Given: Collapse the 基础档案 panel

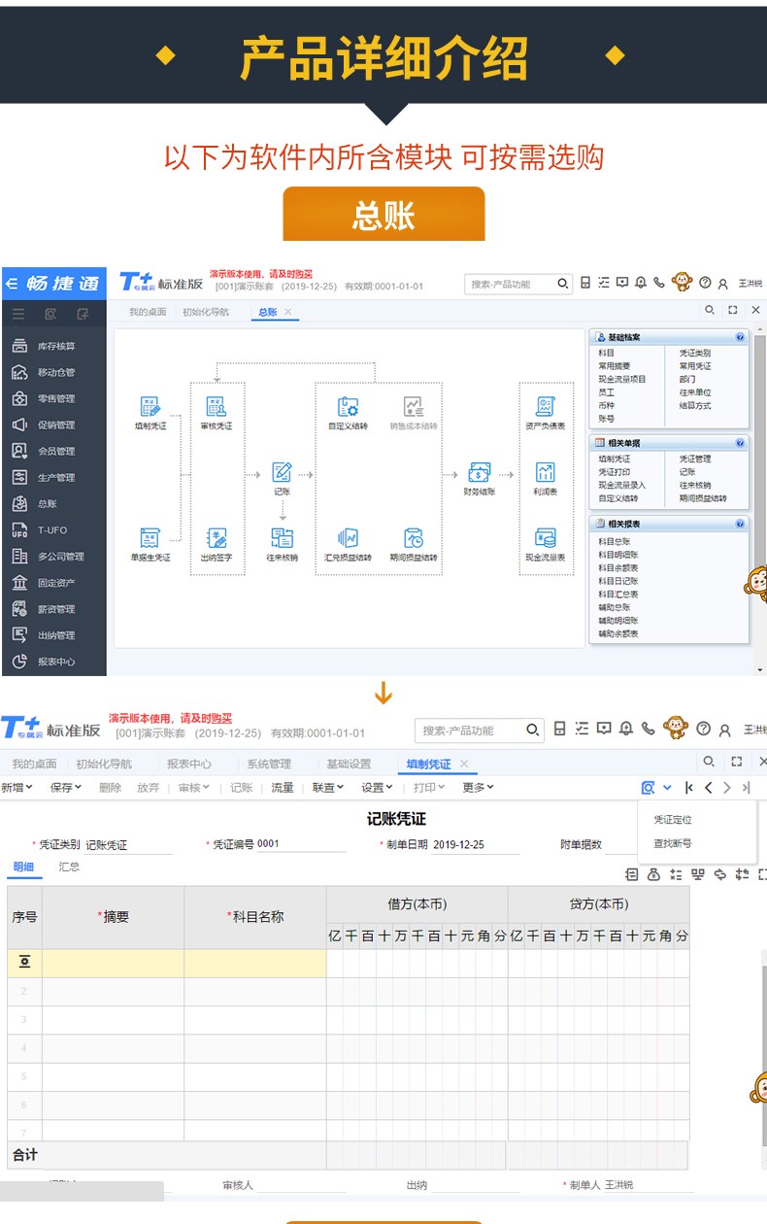Looking at the screenshot, I should [740, 337].
